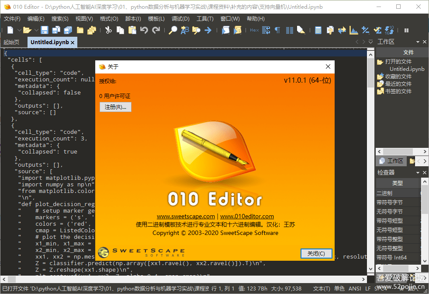Open the Calculator tool icon
This screenshot has height=294, width=429.
click(x=318, y=30)
